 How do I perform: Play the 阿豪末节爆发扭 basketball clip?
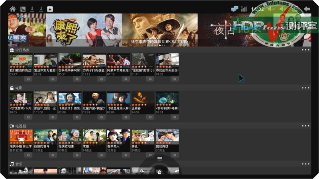[118, 60]
